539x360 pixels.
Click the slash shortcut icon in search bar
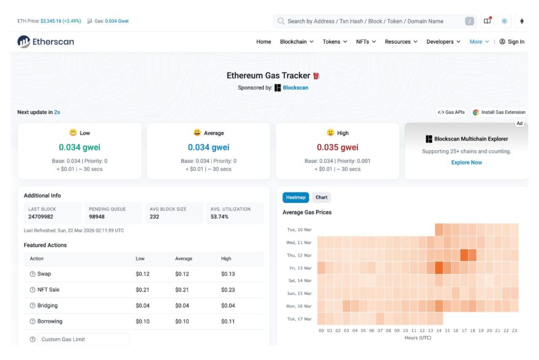pyautogui.click(x=470, y=21)
